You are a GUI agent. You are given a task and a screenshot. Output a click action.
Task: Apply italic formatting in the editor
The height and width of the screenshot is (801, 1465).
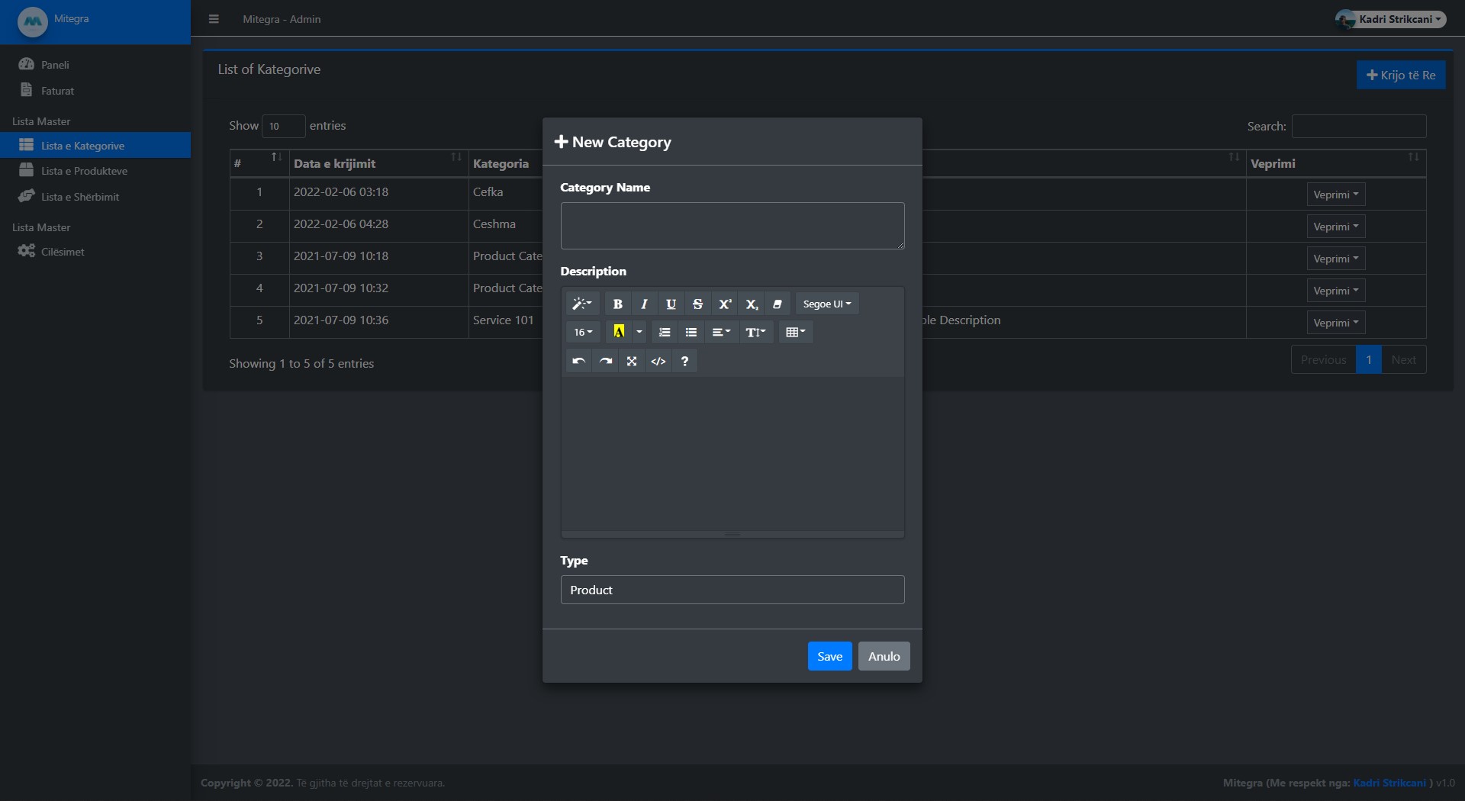click(x=644, y=304)
